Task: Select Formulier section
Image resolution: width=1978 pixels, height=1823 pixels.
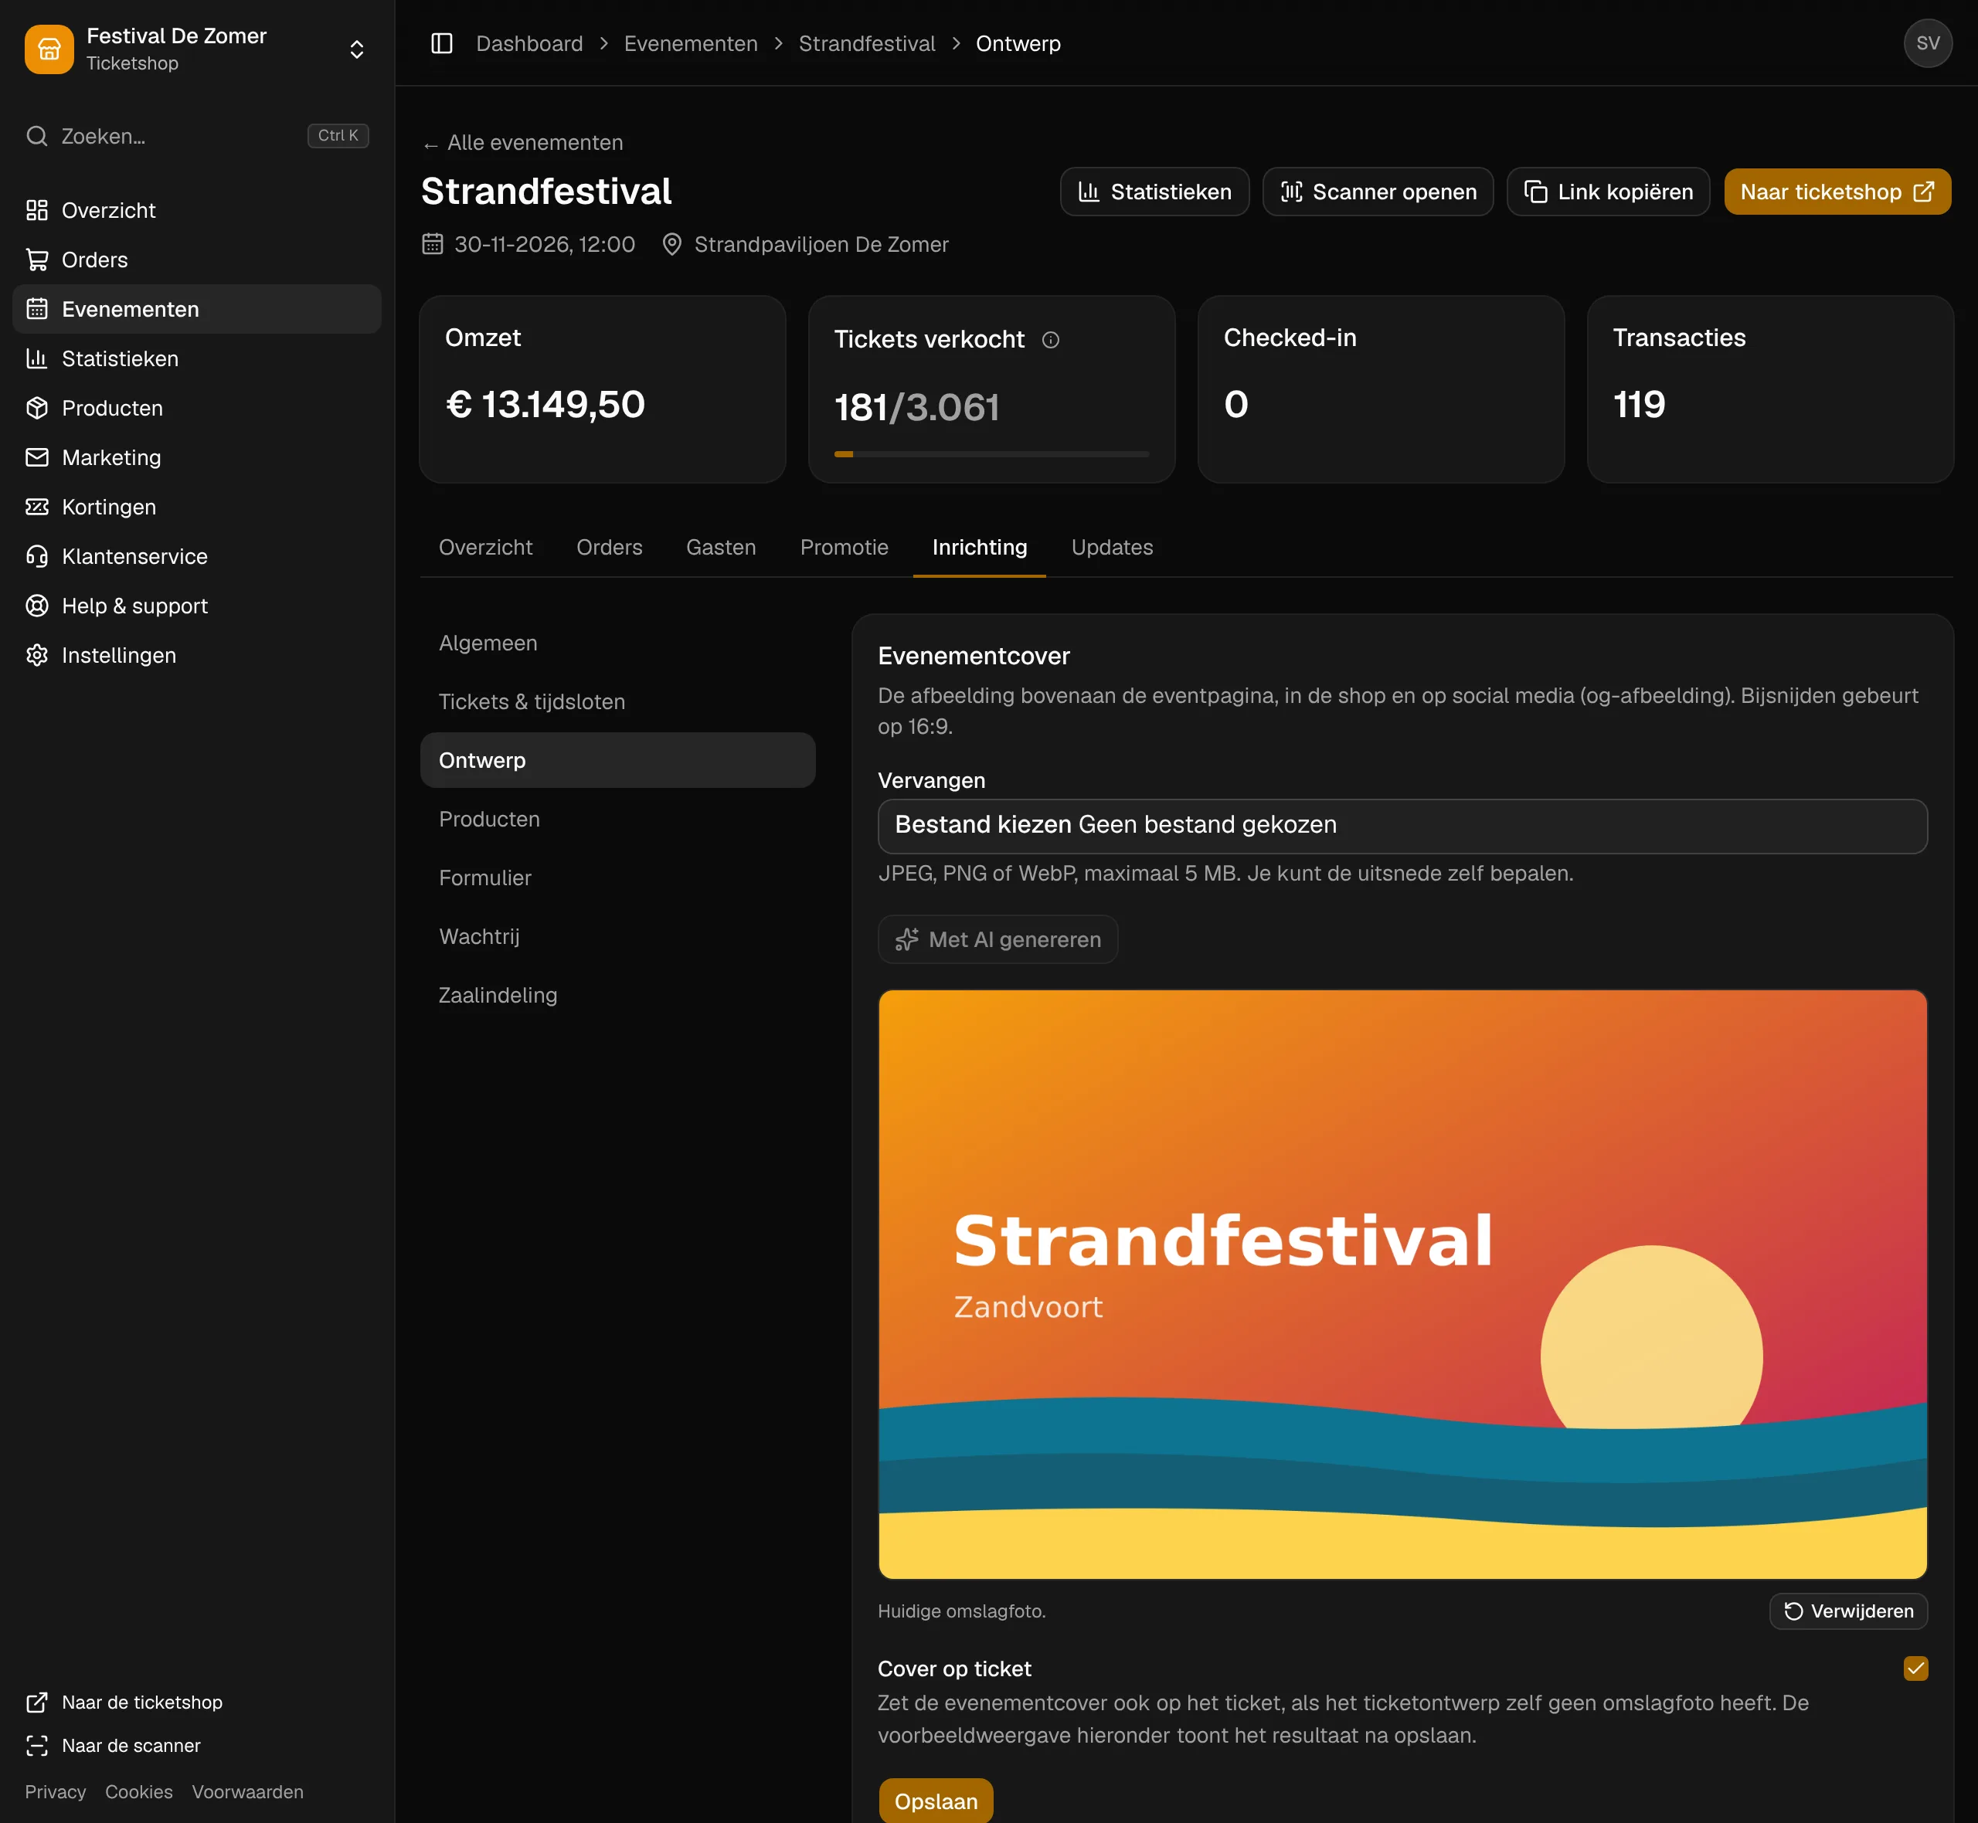Action: tap(617, 878)
